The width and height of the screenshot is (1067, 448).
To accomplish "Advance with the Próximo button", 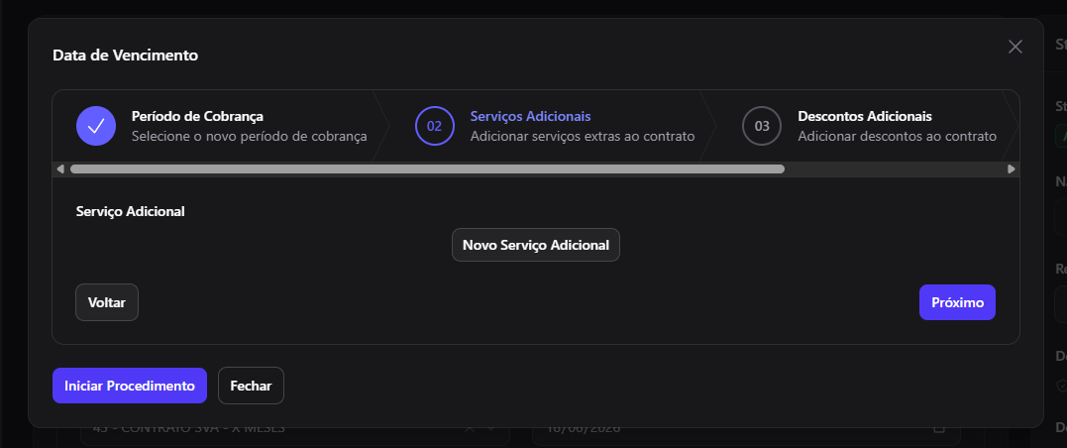I will click(x=957, y=302).
